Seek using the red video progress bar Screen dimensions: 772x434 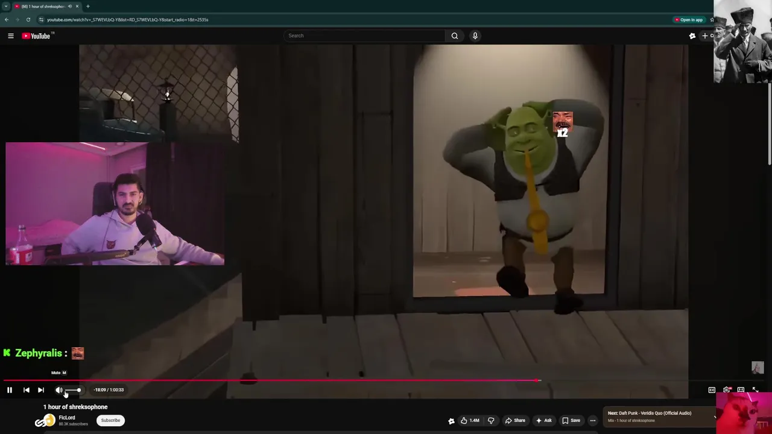coord(271,380)
